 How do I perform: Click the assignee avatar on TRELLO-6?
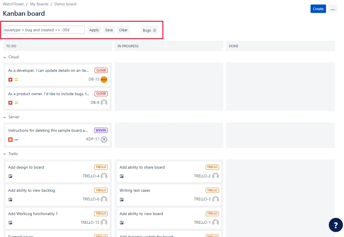(104, 199)
